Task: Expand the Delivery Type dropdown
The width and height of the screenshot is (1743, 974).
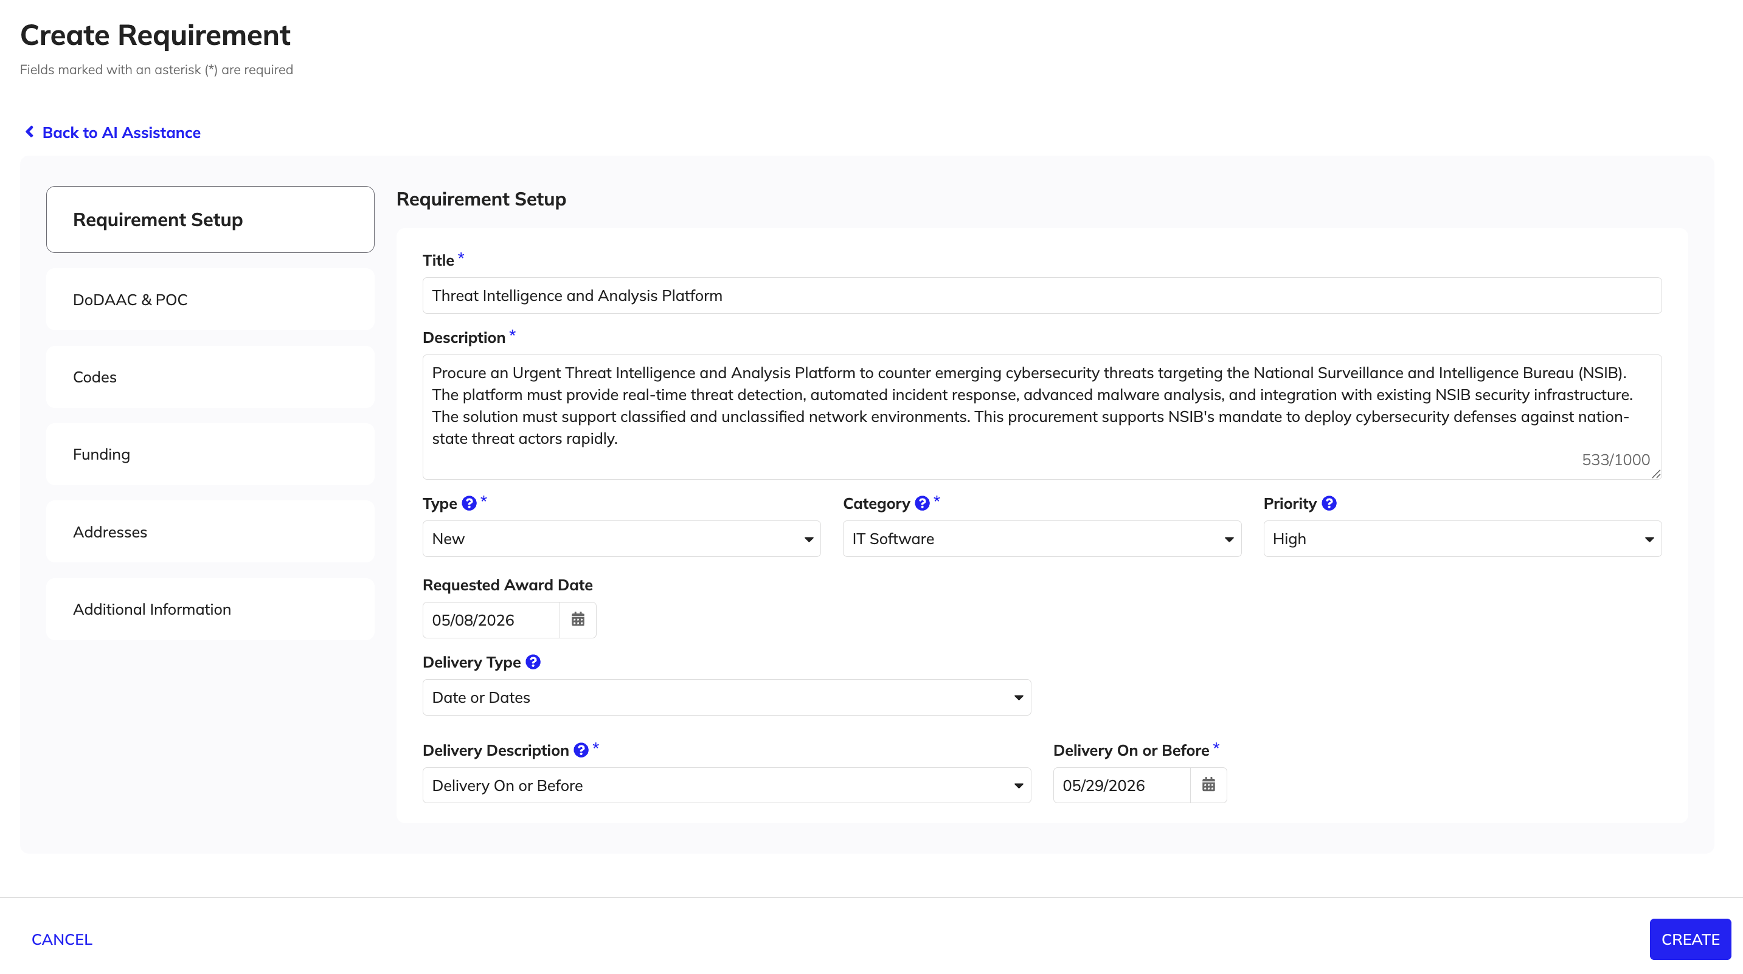Action: (x=727, y=697)
